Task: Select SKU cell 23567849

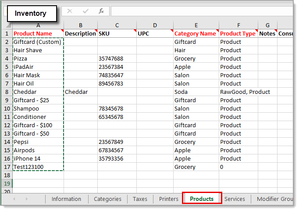Action: pyautogui.click(x=117, y=142)
